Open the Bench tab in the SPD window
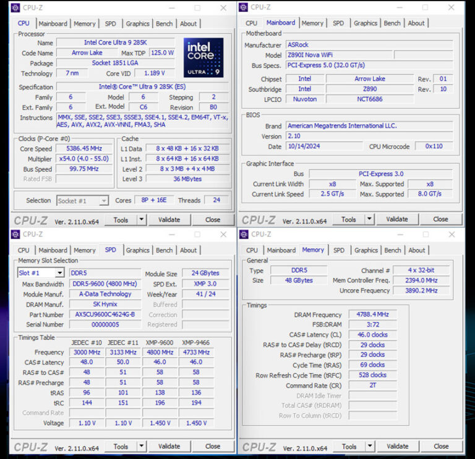 (x=164, y=250)
